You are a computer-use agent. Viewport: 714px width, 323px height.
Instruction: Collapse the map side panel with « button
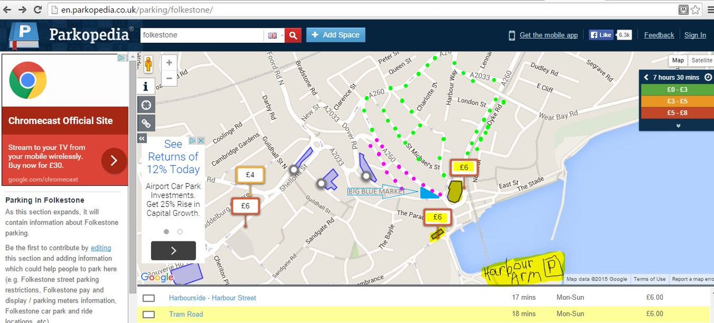[x=142, y=138]
